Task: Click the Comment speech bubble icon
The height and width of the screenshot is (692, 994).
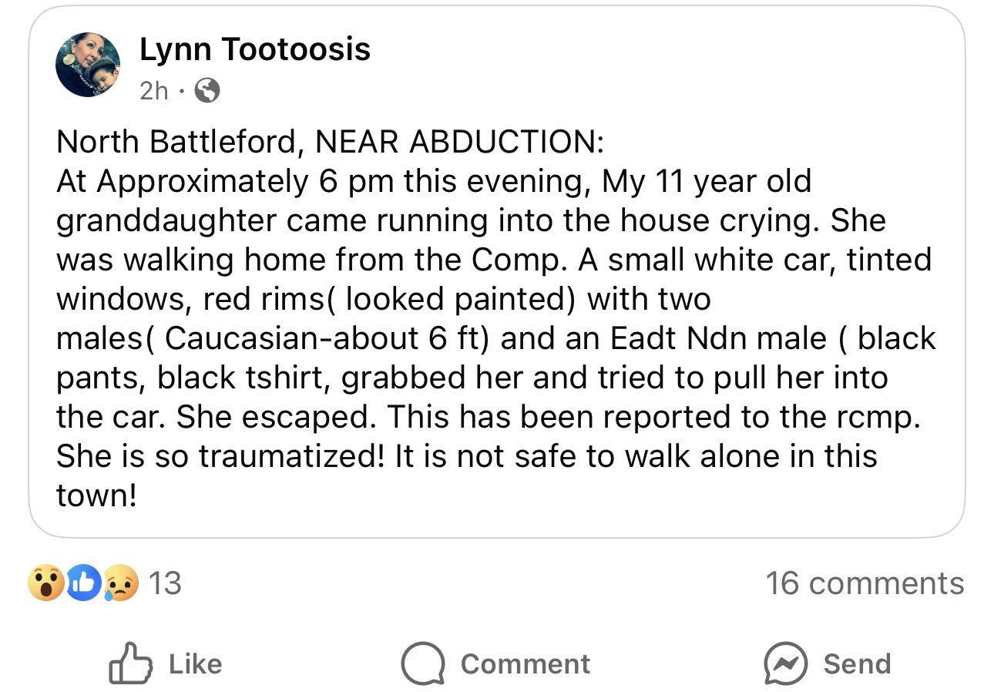Action: pyautogui.click(x=422, y=663)
